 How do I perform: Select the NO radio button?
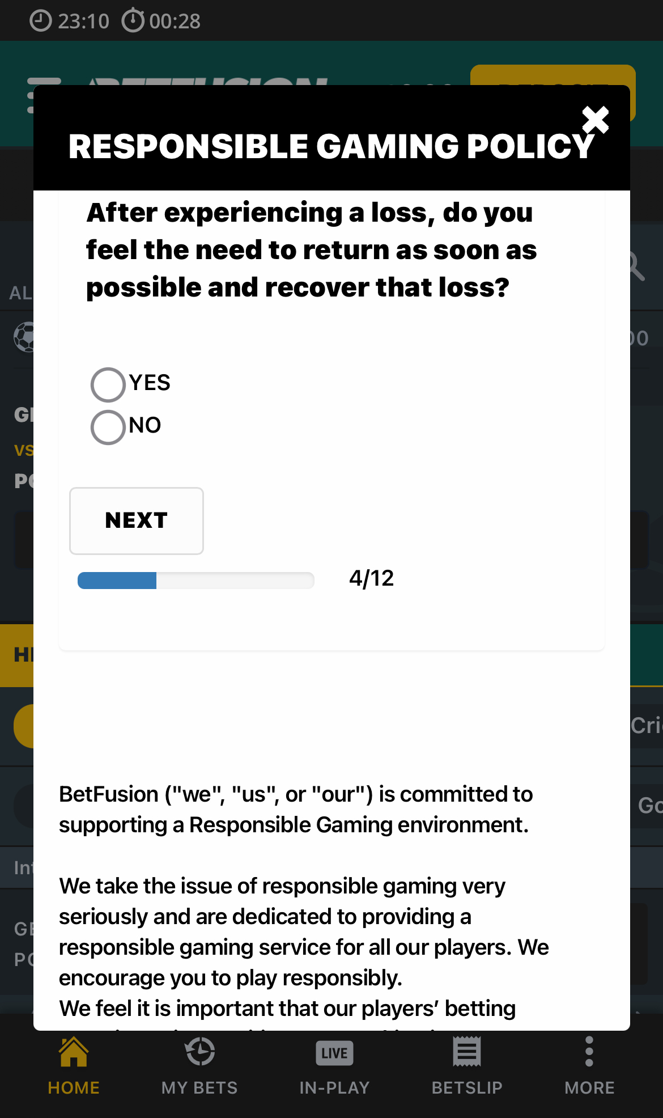[108, 426]
